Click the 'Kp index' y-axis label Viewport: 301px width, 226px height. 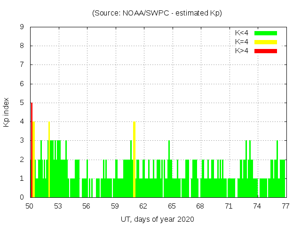pyautogui.click(x=7, y=112)
